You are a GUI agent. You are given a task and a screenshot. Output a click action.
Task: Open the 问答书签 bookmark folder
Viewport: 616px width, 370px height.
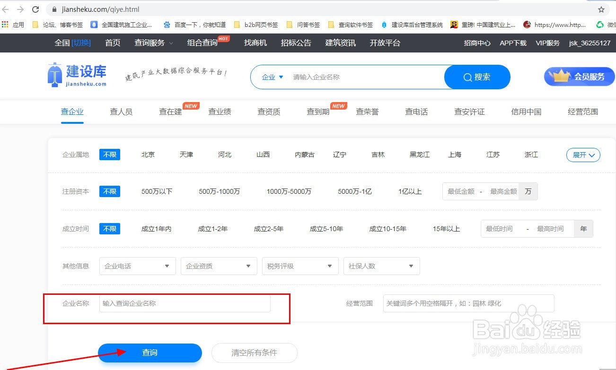(x=303, y=25)
